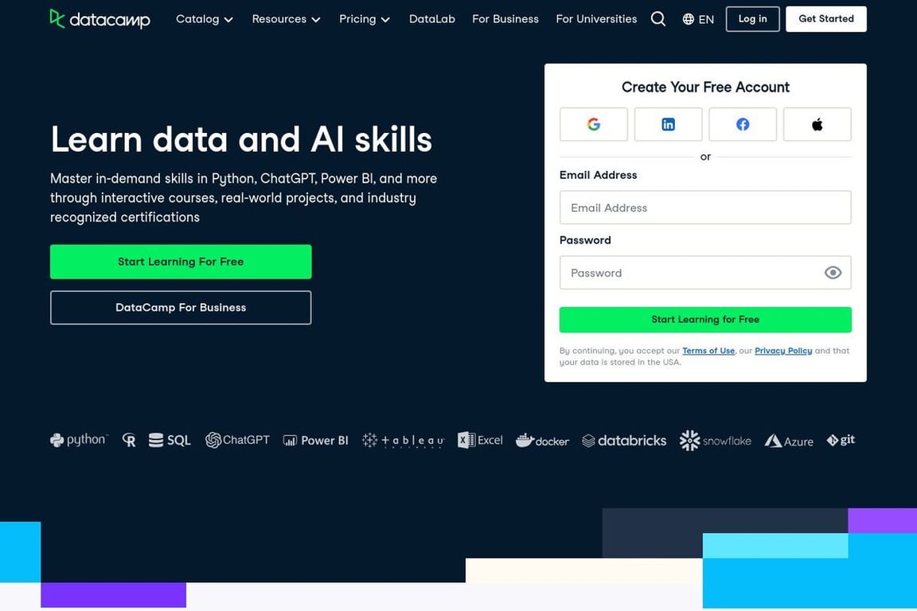The width and height of the screenshot is (917, 611).
Task: Open the For Business nav item
Action: (x=505, y=19)
